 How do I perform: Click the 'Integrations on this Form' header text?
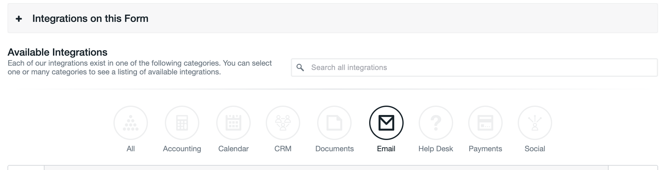(x=90, y=19)
